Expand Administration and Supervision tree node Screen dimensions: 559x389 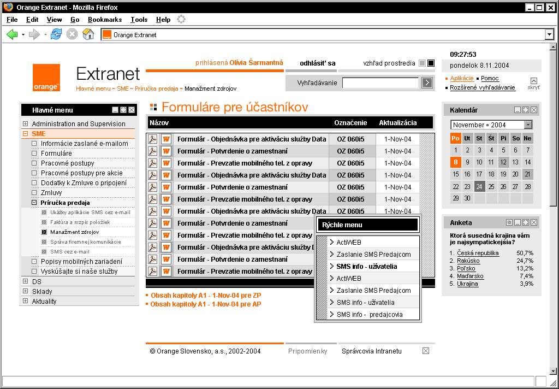(x=25, y=124)
